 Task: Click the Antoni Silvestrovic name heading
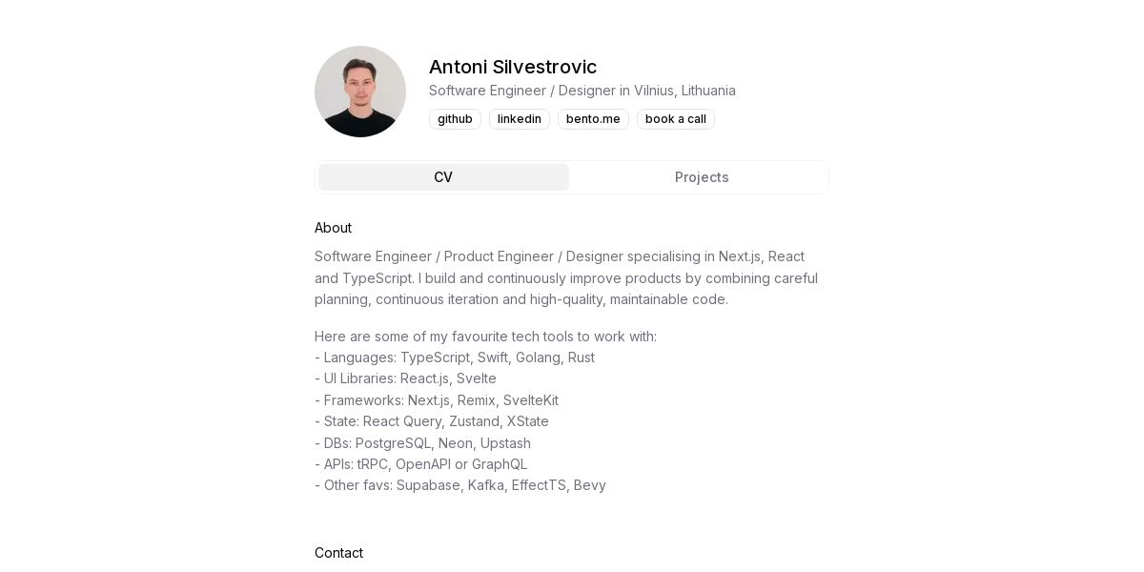click(513, 67)
